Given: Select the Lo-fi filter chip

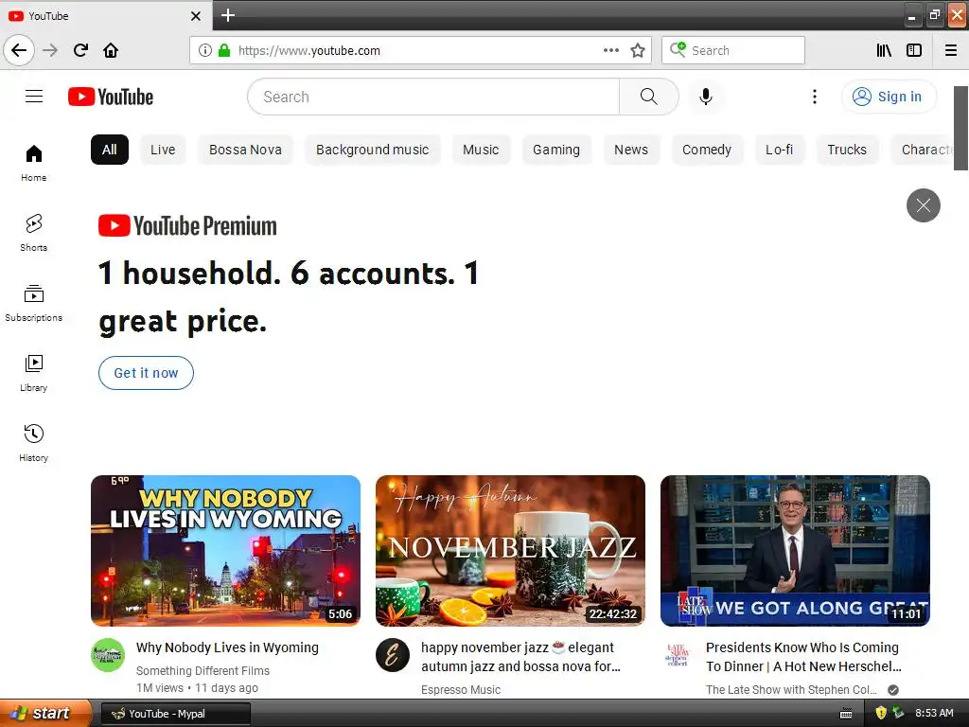Looking at the screenshot, I should (780, 150).
